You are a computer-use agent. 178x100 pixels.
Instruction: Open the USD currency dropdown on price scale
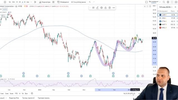[x=154, y=6]
